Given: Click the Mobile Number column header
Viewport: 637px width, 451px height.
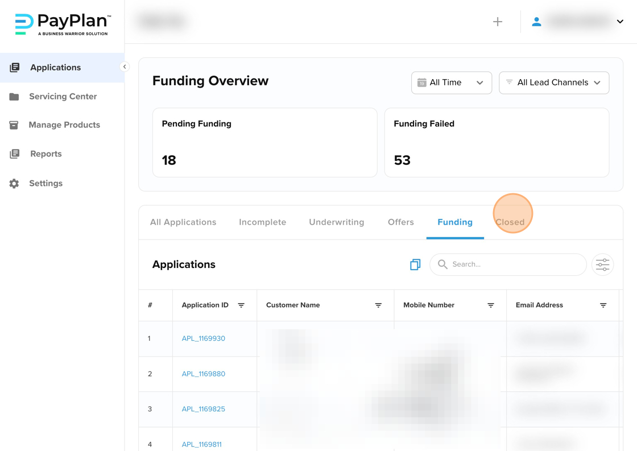Looking at the screenshot, I should (429, 305).
